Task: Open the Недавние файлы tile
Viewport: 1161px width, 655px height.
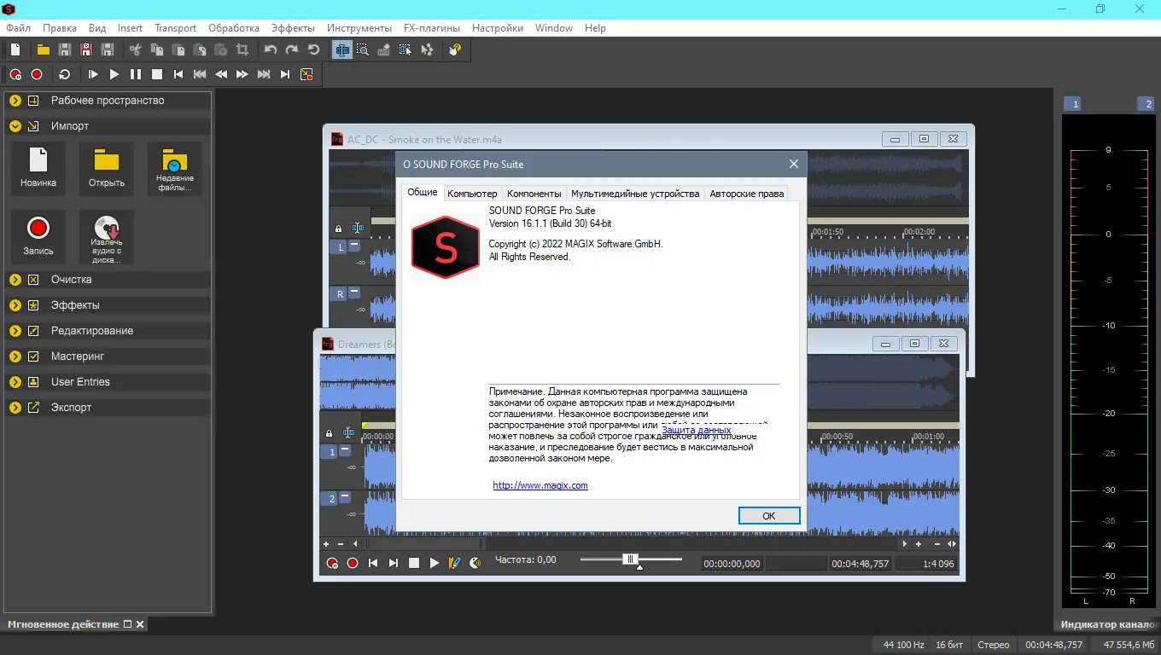Action: tap(175, 169)
